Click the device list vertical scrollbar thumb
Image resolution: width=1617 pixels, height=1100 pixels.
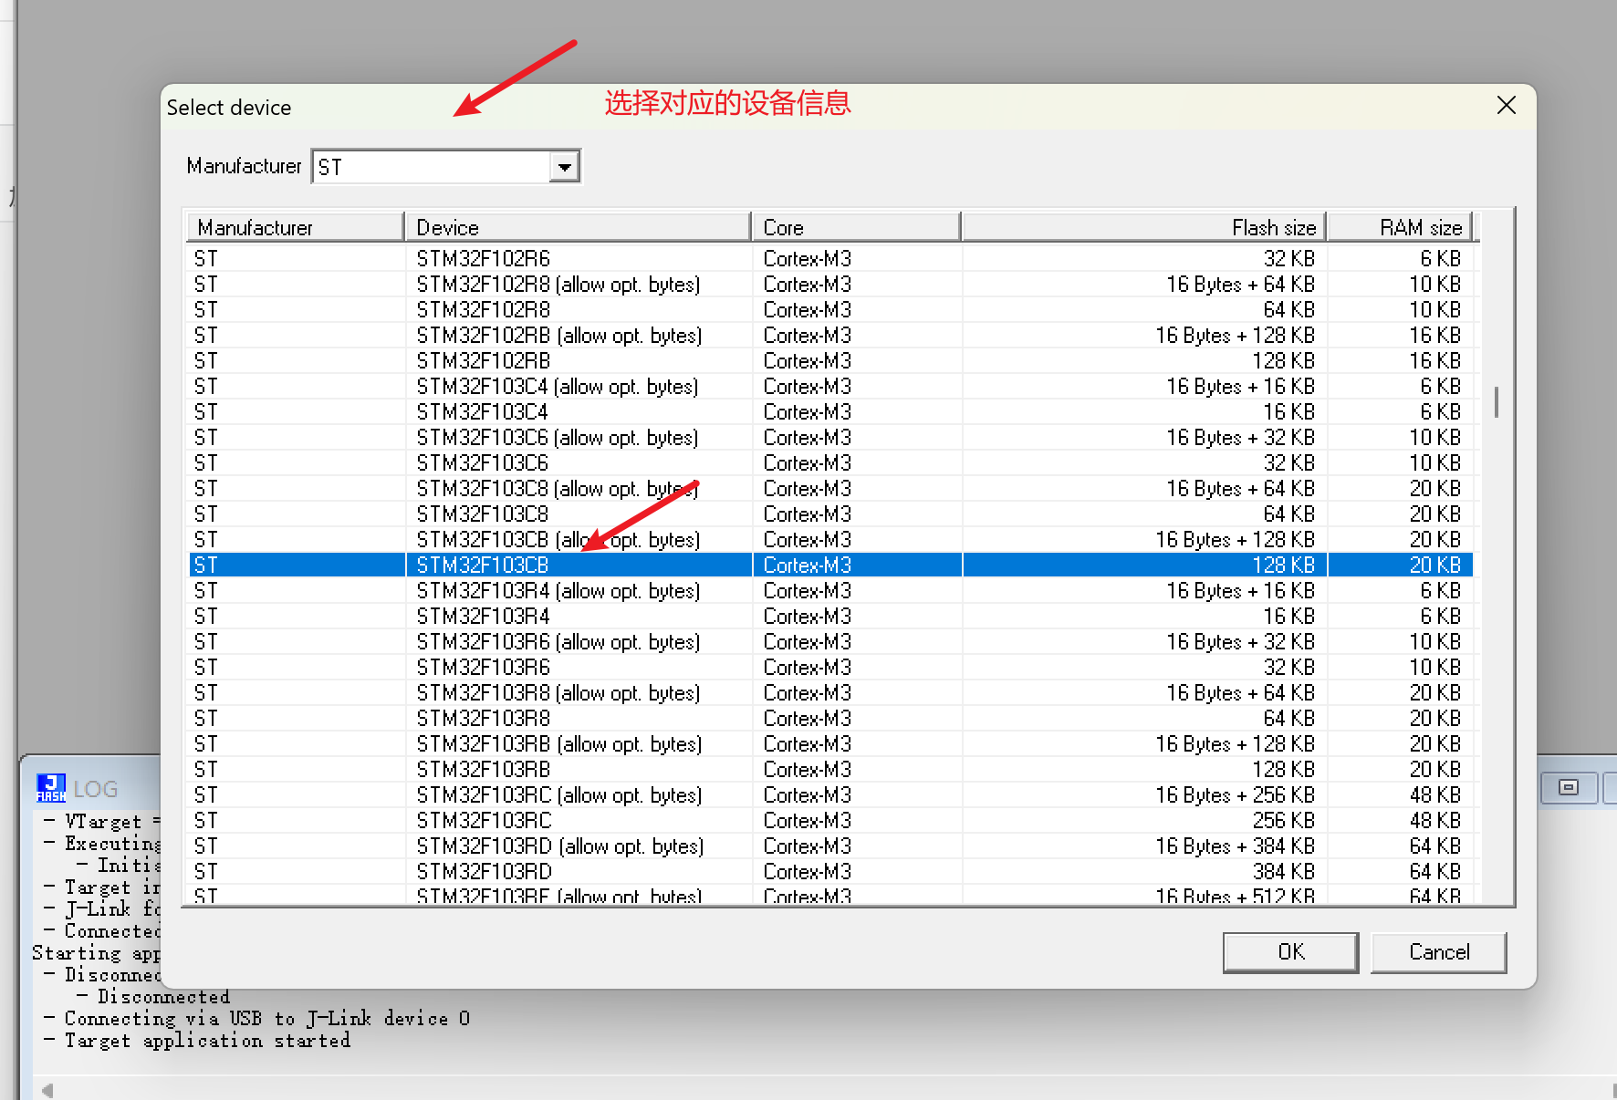[1497, 402]
